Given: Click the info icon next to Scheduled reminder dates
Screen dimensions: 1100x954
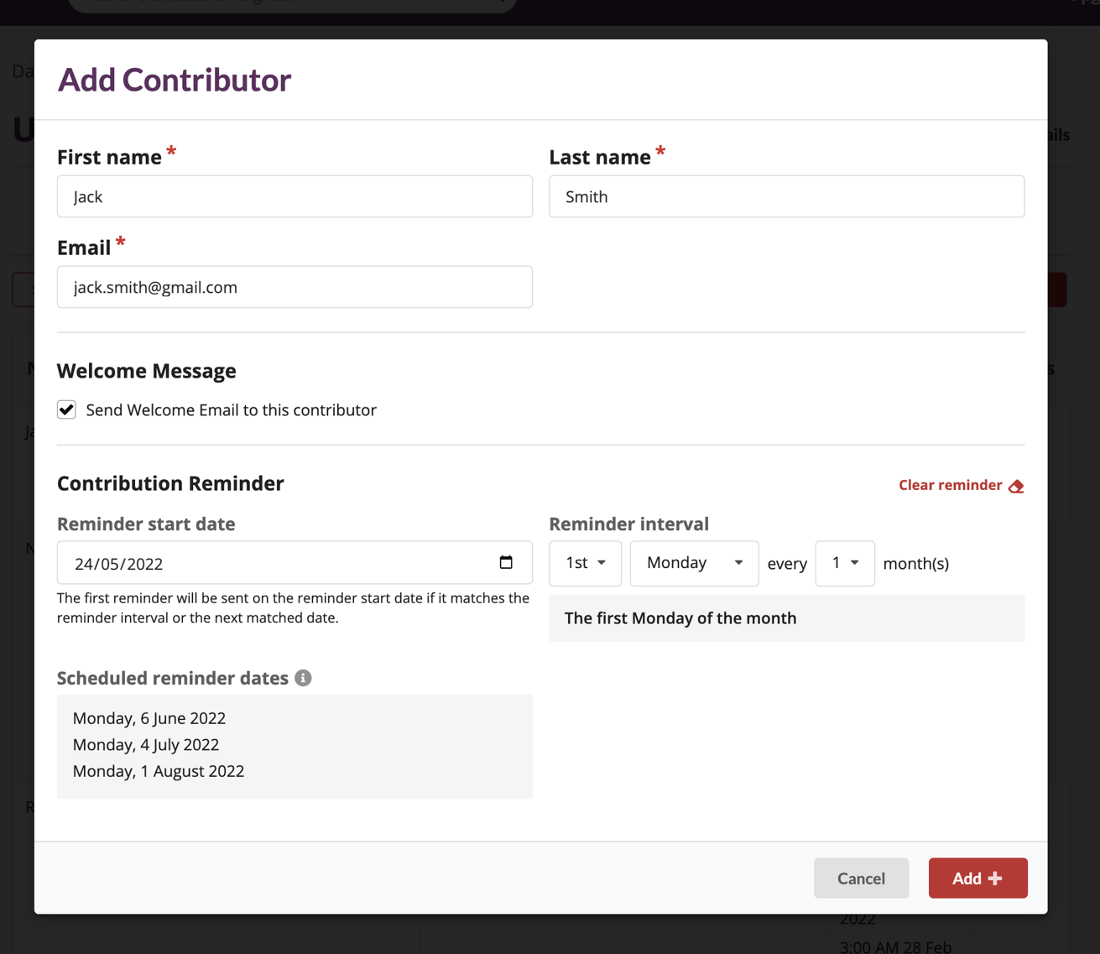Looking at the screenshot, I should coord(304,678).
